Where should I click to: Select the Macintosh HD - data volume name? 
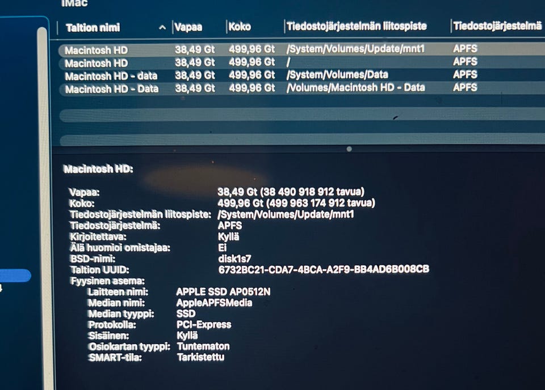pos(111,76)
